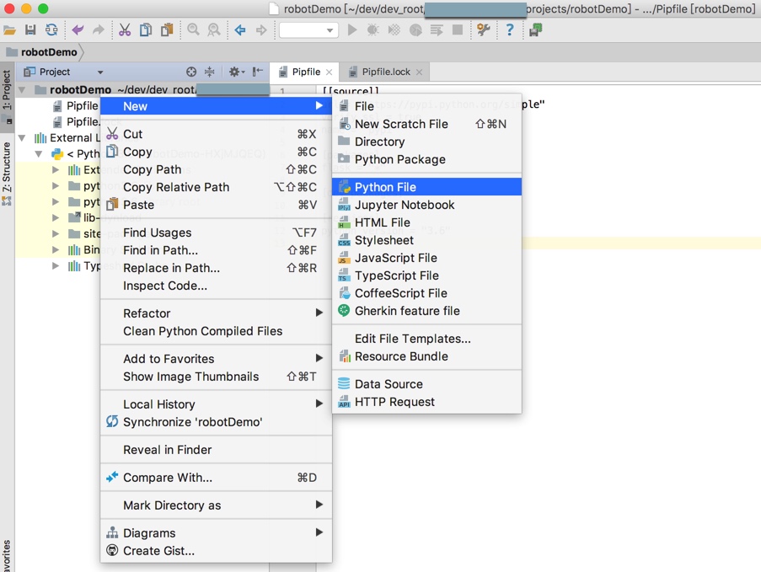This screenshot has width=761, height=572.
Task: Expand the lib- folder node
Action: coord(56,218)
